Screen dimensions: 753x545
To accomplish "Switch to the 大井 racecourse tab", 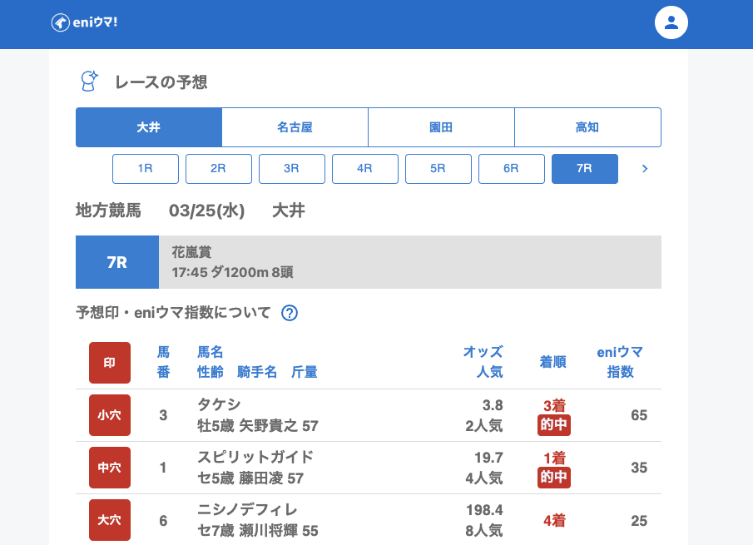I will 149,127.
